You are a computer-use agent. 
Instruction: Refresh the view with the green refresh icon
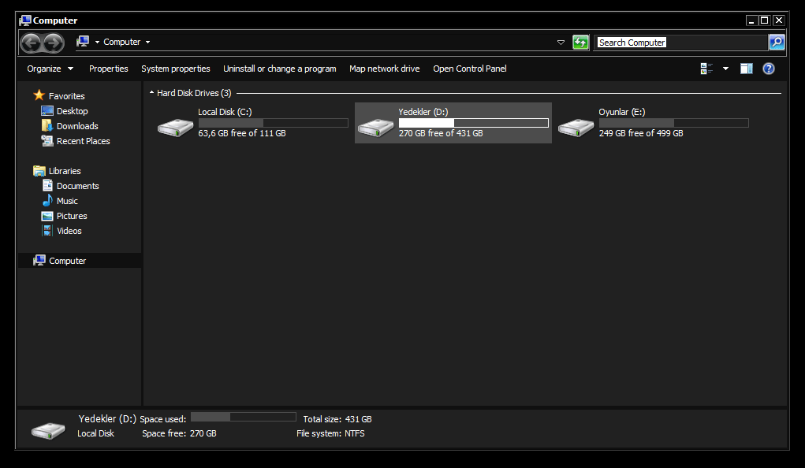(x=580, y=42)
